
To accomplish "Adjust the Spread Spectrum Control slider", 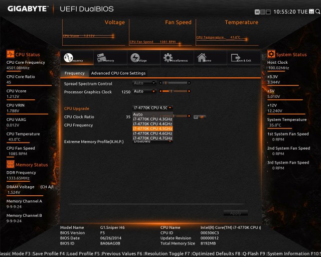I will click(x=175, y=83).
